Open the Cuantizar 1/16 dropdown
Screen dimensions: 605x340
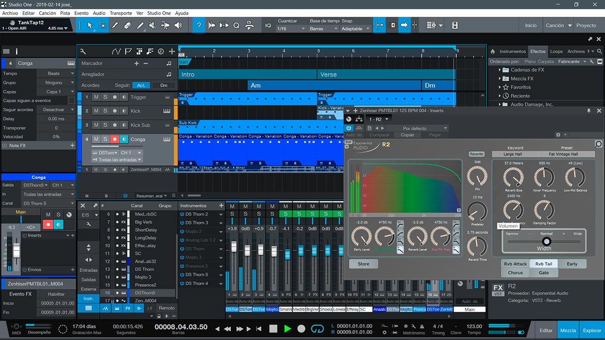(291, 29)
